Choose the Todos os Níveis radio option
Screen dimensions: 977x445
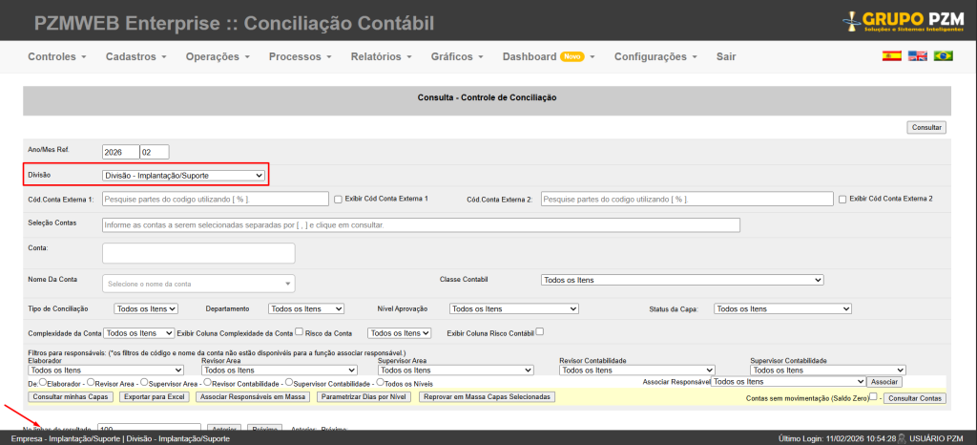[x=380, y=383]
